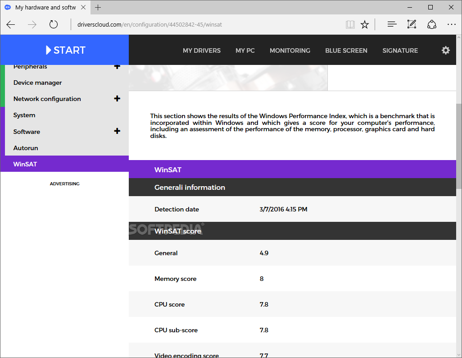
Task: Open MY DRIVERS menu item
Action: click(x=202, y=50)
